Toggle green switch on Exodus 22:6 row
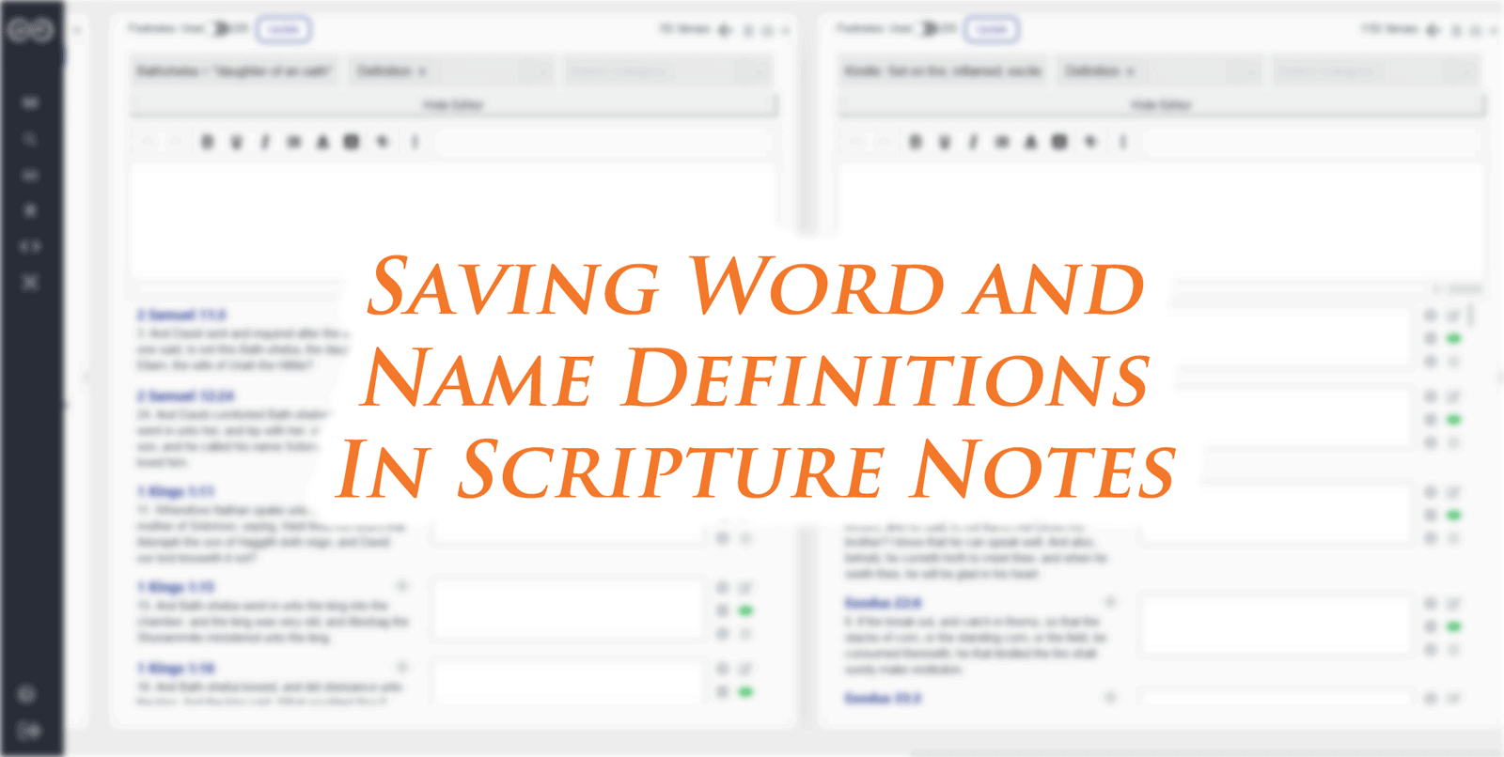1504x757 pixels. pos(1453,626)
